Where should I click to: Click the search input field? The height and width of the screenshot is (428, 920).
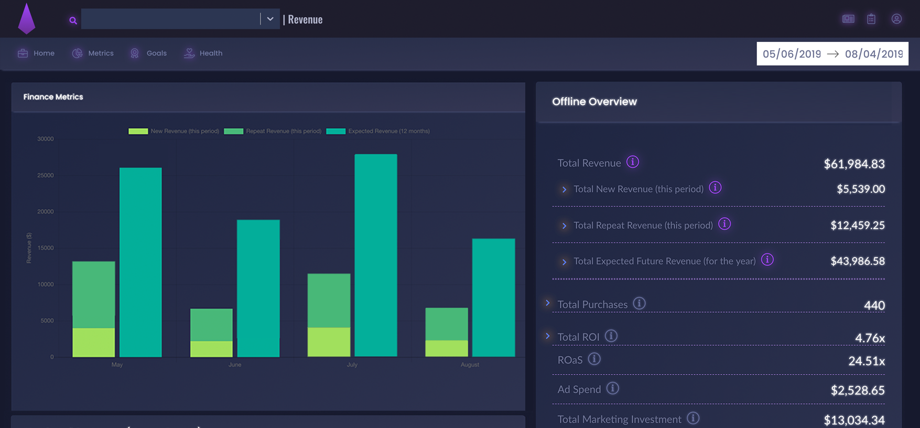click(170, 19)
